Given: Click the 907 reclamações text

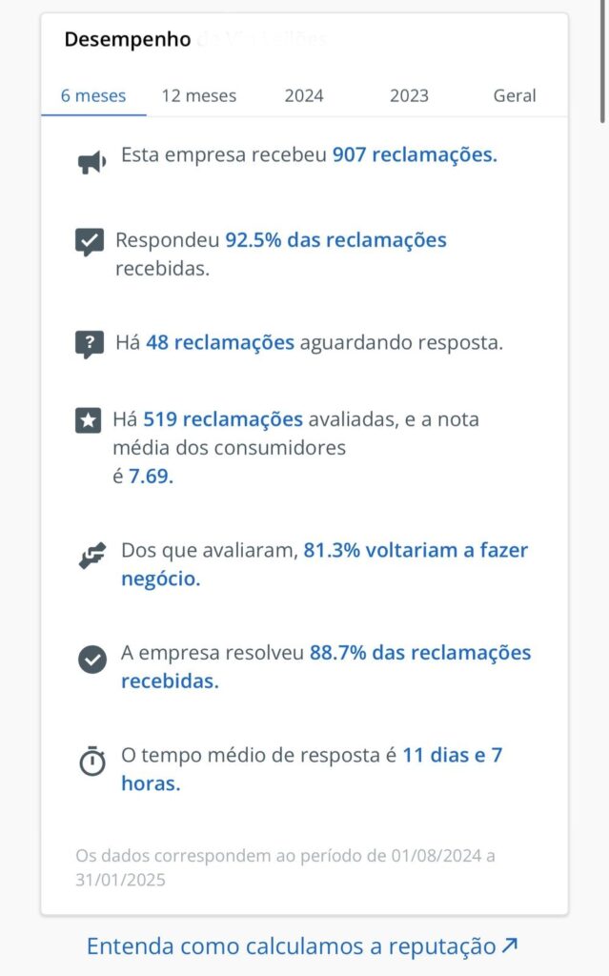Looking at the screenshot, I should [x=415, y=155].
